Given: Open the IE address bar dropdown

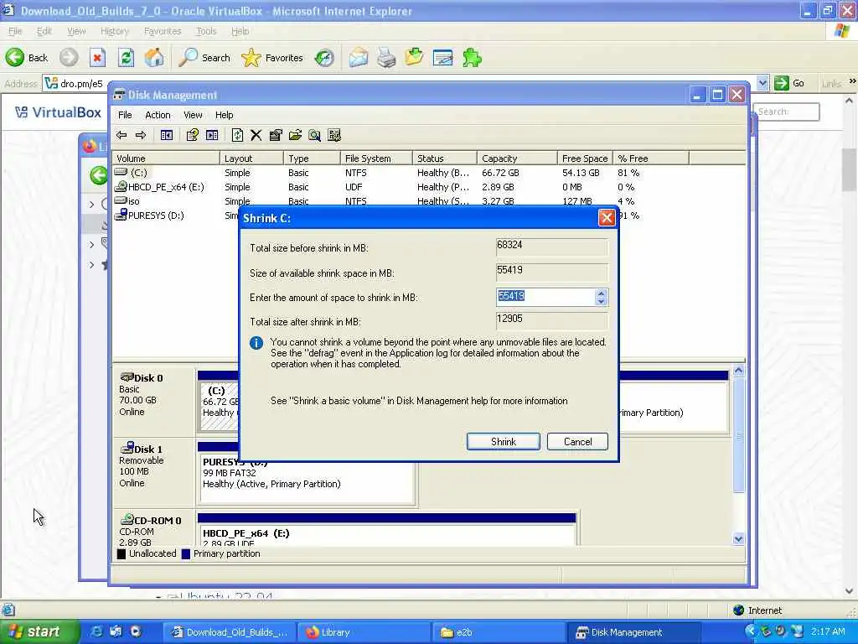Looking at the screenshot, I should pyautogui.click(x=762, y=83).
